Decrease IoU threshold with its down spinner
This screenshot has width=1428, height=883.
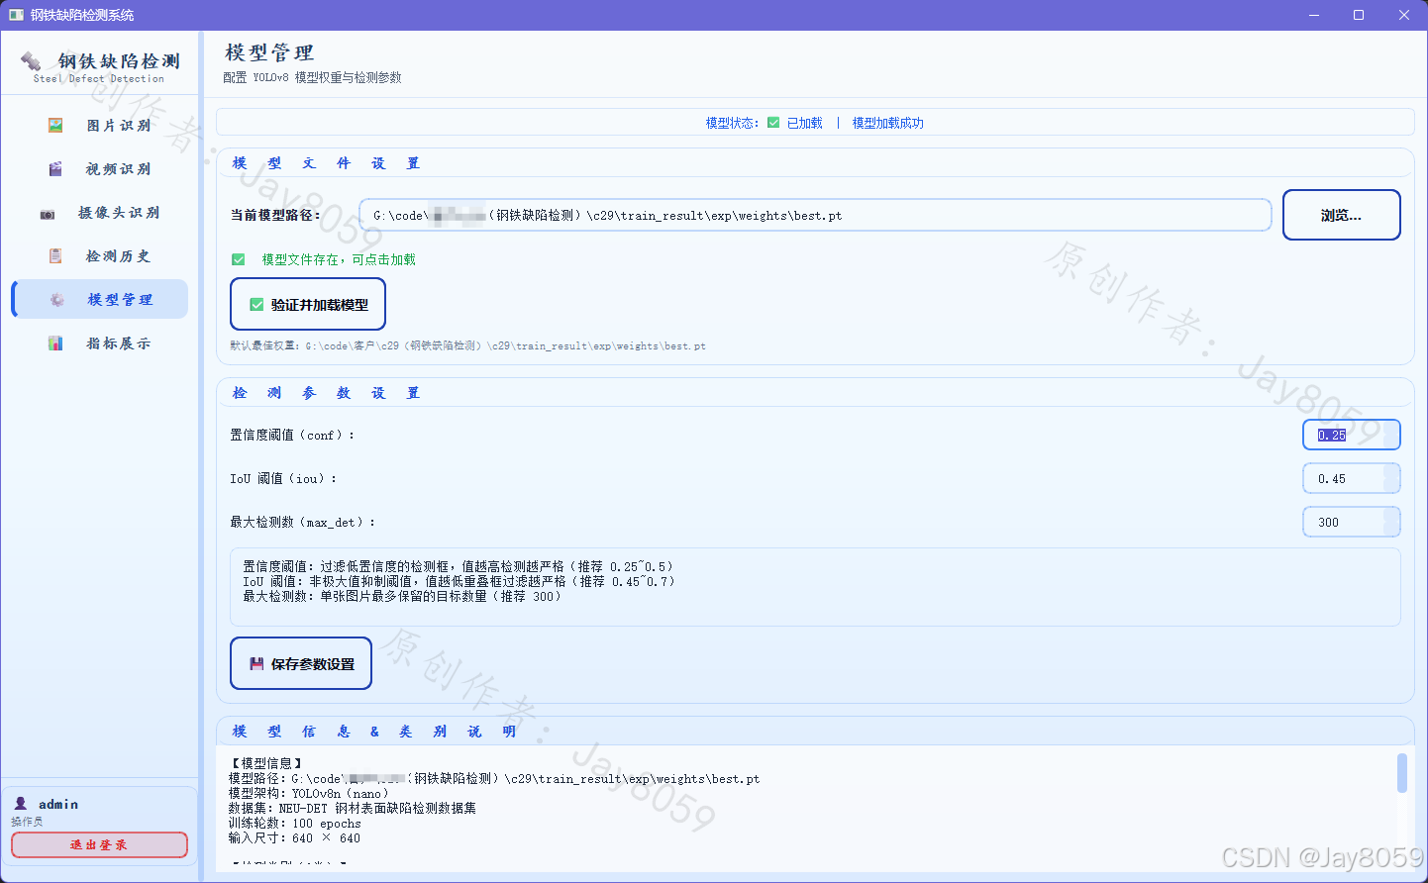[x=1391, y=485]
